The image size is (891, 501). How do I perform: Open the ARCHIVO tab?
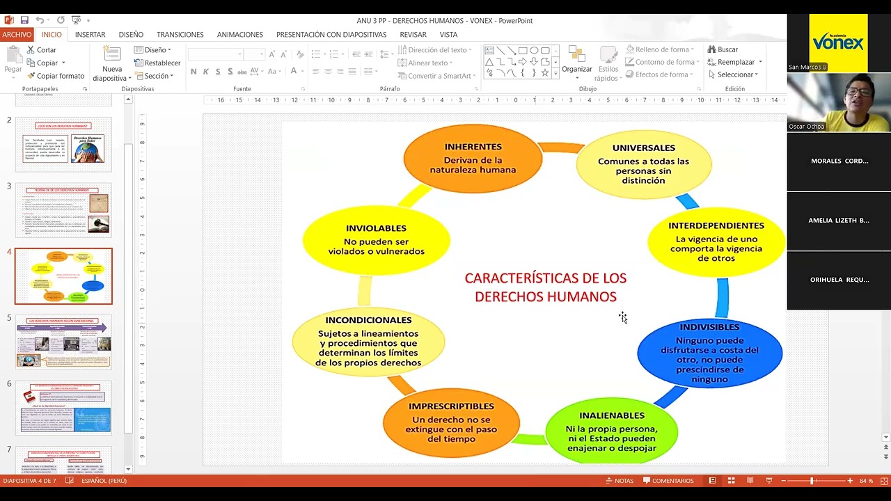(17, 35)
